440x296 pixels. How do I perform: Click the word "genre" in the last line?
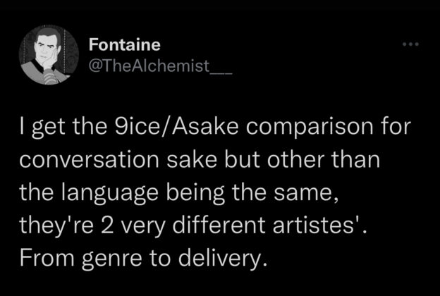coord(112,260)
